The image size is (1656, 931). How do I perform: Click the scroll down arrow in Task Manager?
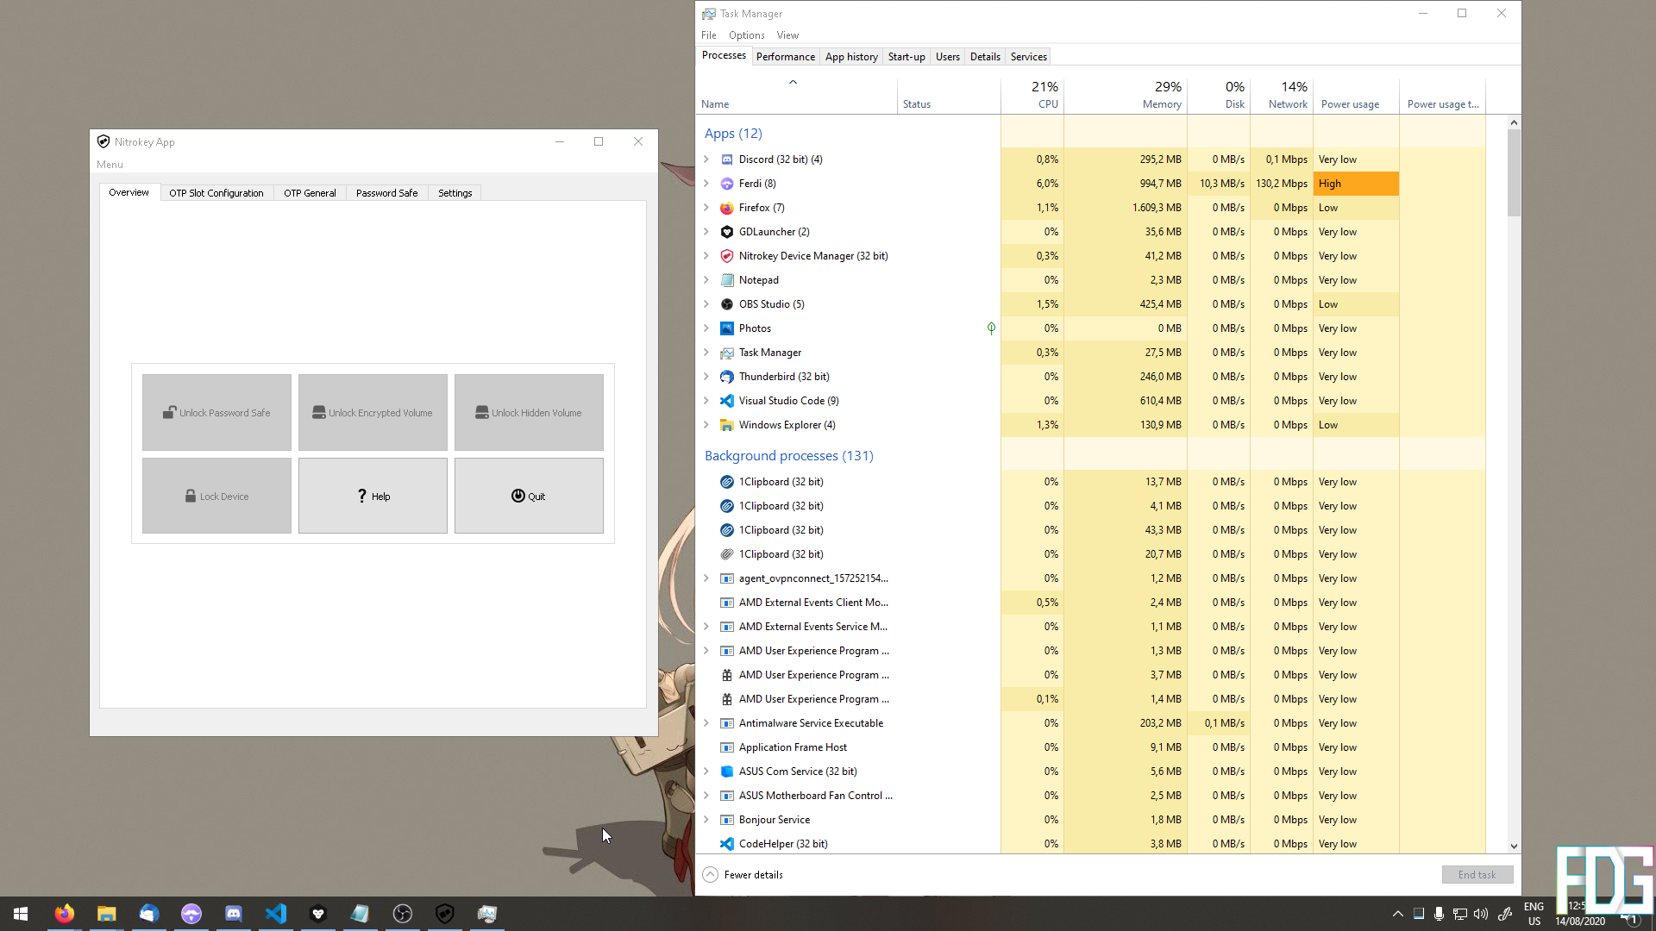[x=1514, y=847]
